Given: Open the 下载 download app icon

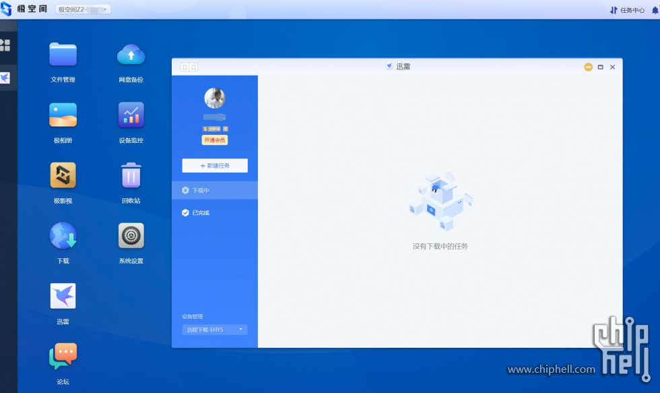Looking at the screenshot, I should [63, 236].
